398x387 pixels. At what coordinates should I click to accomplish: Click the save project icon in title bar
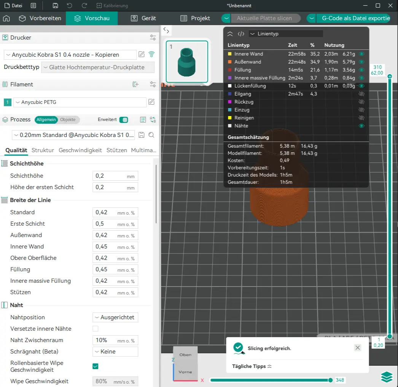click(x=55, y=6)
